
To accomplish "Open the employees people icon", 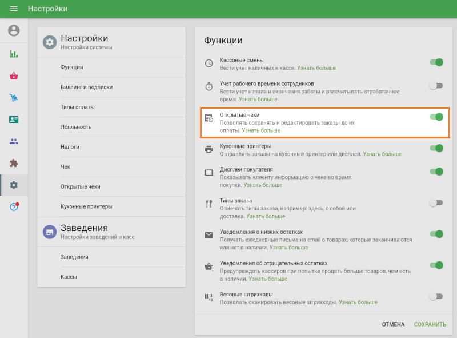I will click(14, 141).
